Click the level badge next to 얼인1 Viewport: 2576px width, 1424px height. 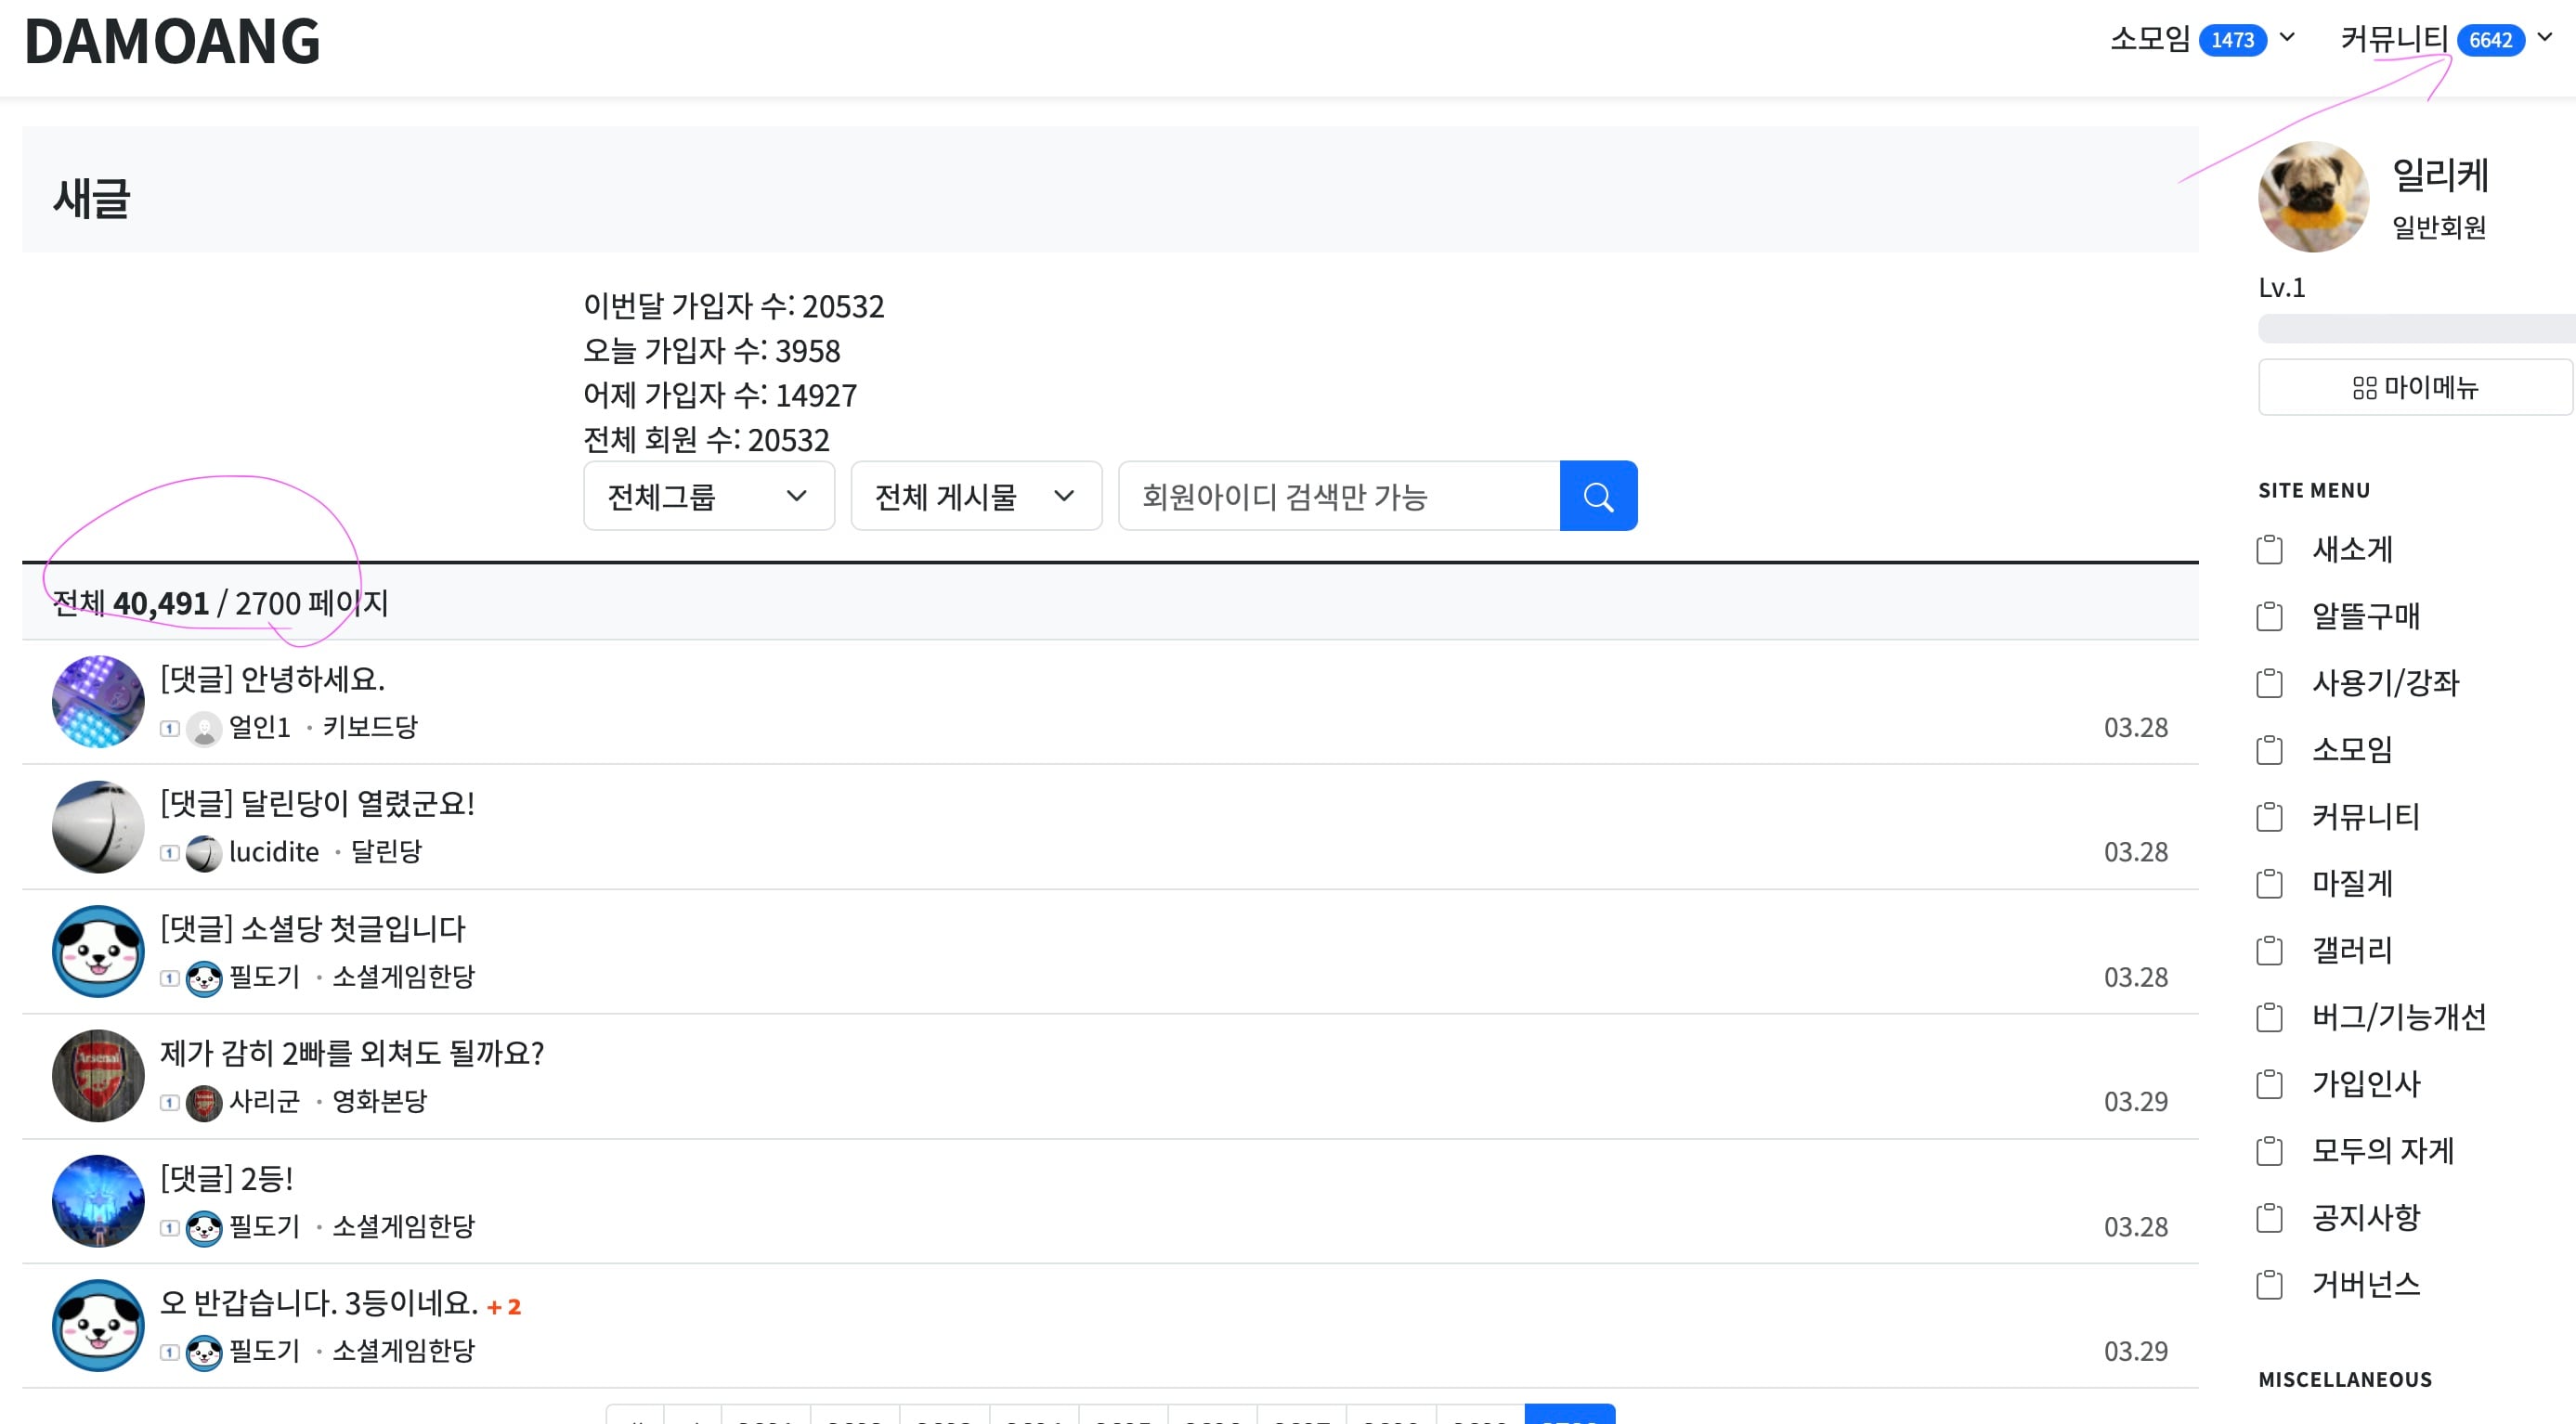tap(170, 729)
